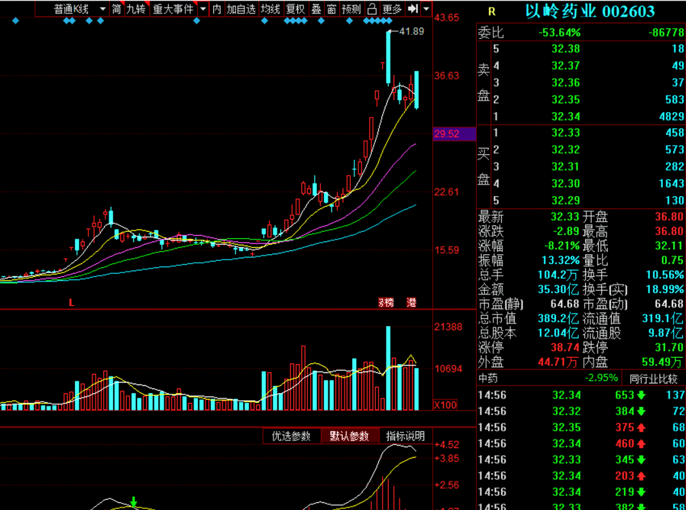The width and height of the screenshot is (686, 510).
Task: Click the 中药 sector link
Action: point(488,378)
